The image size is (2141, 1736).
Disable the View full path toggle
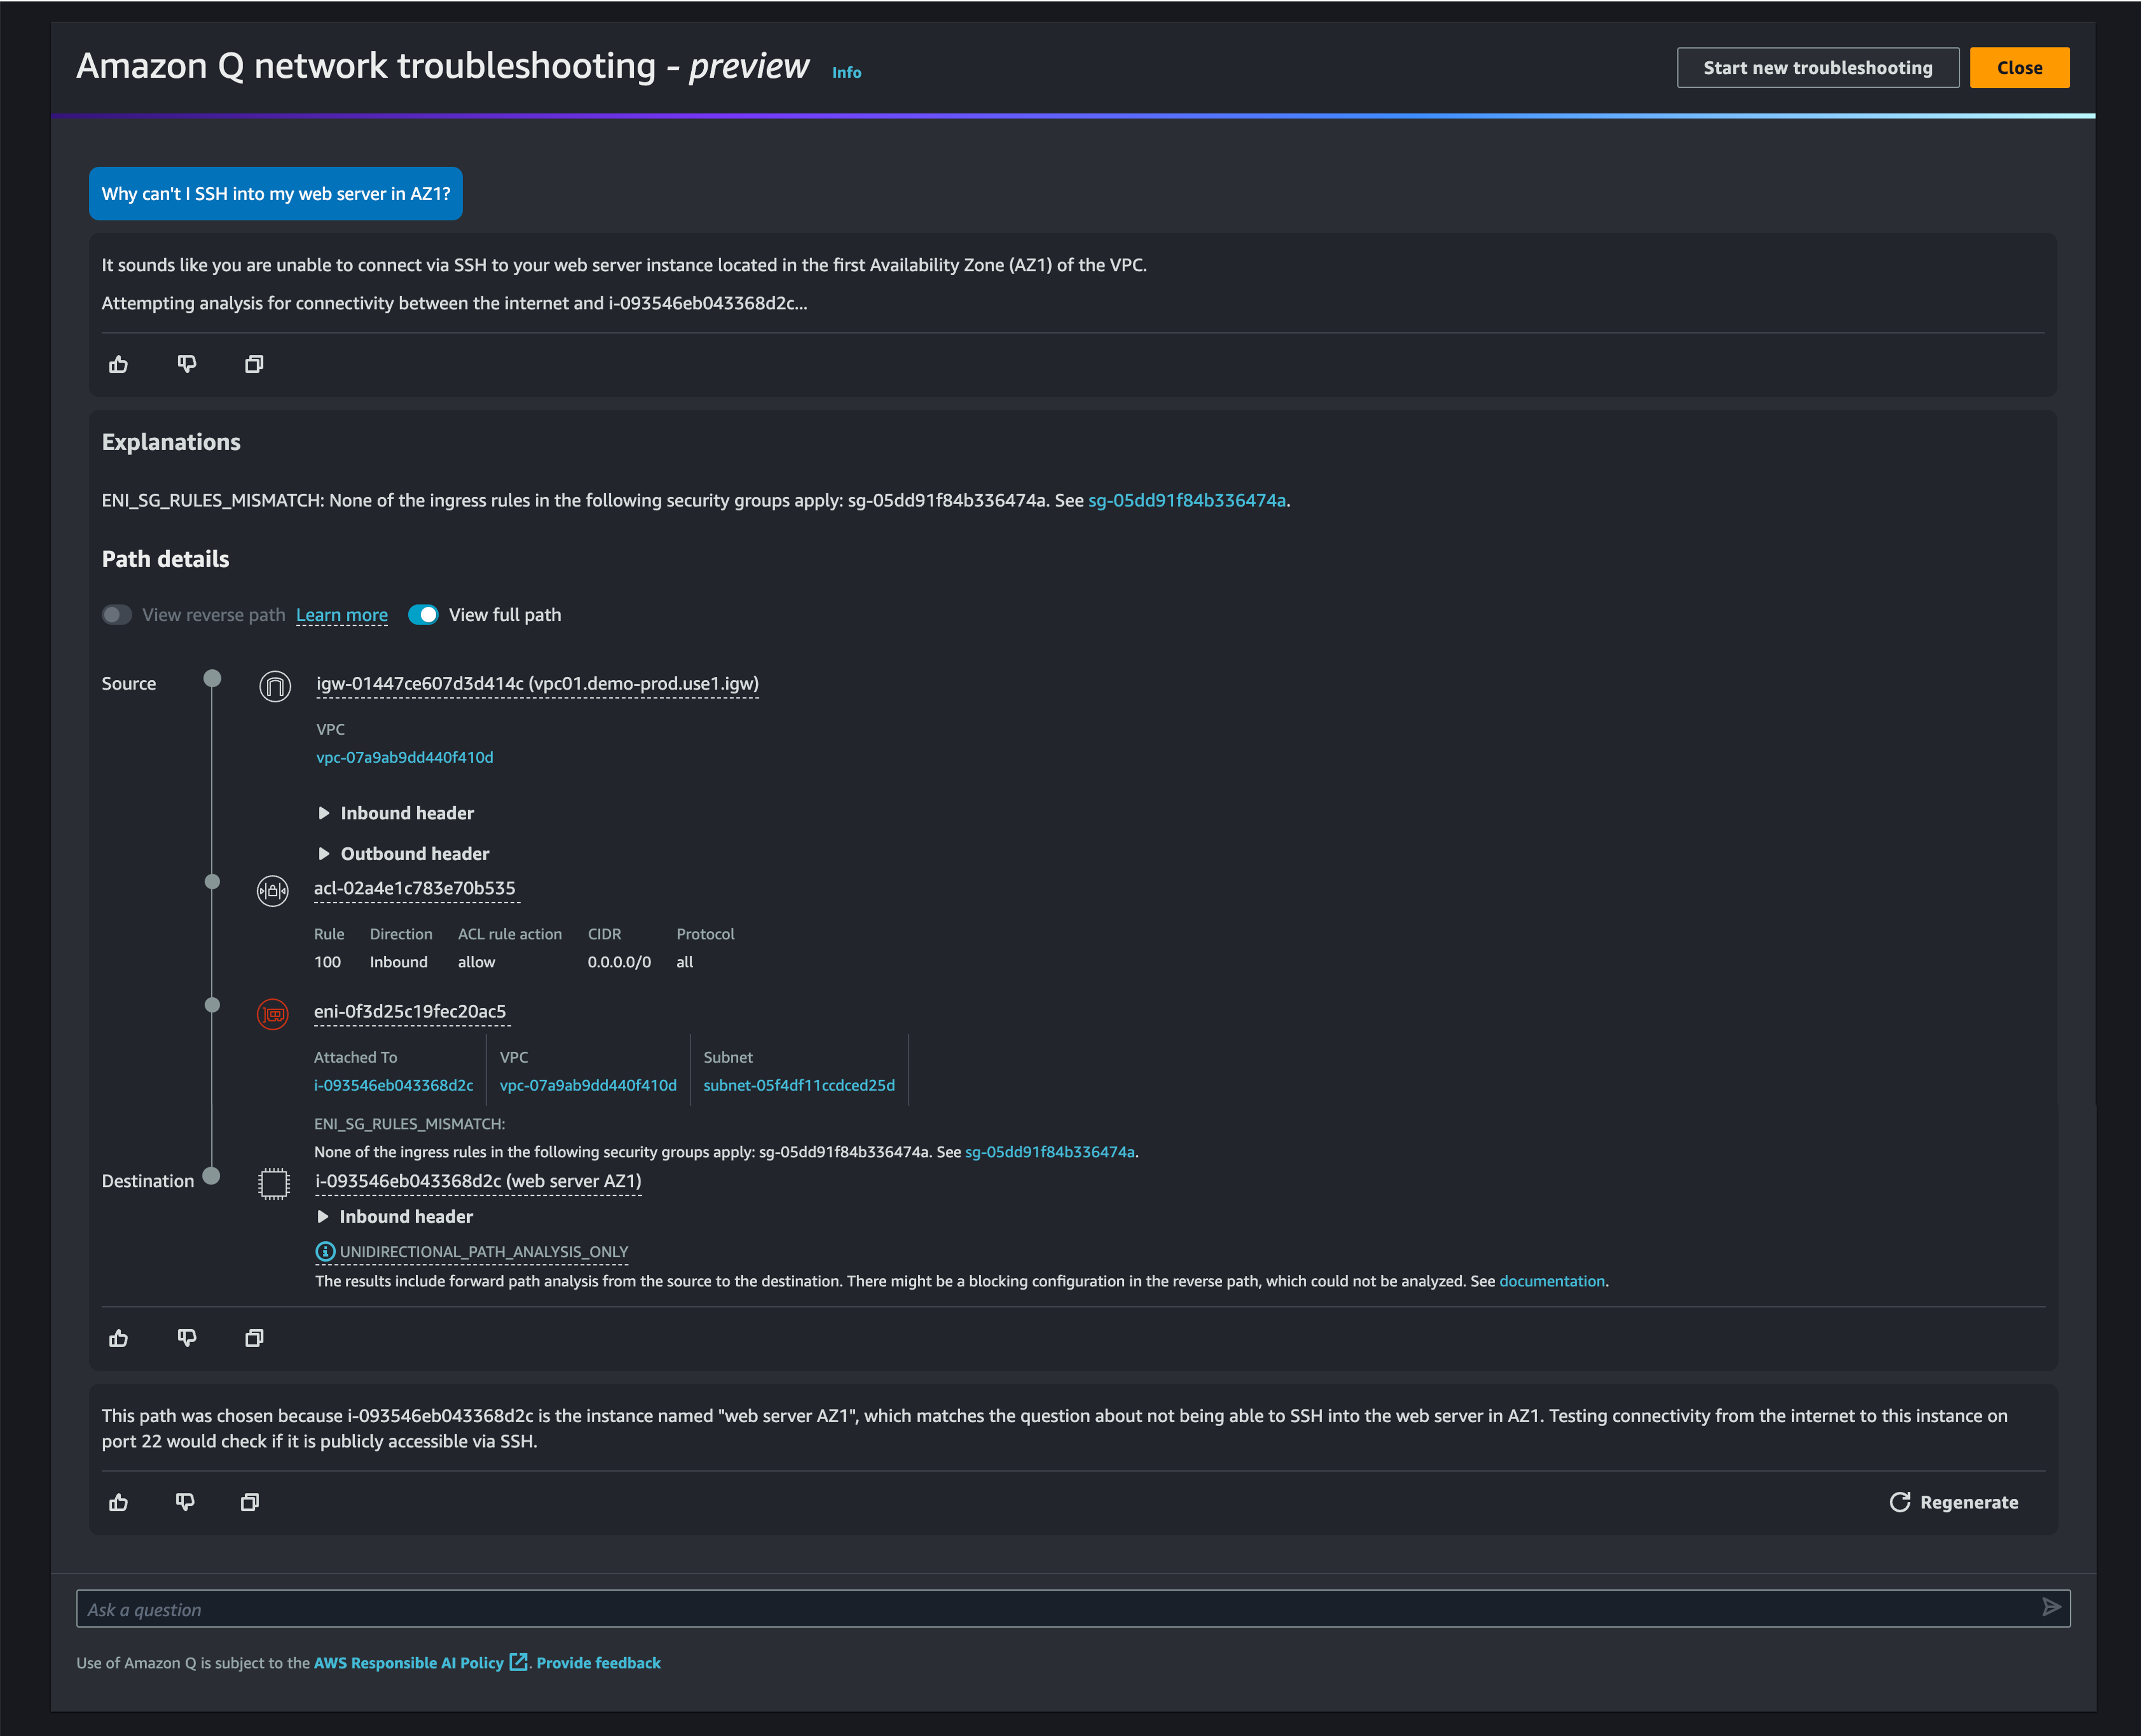click(x=423, y=615)
